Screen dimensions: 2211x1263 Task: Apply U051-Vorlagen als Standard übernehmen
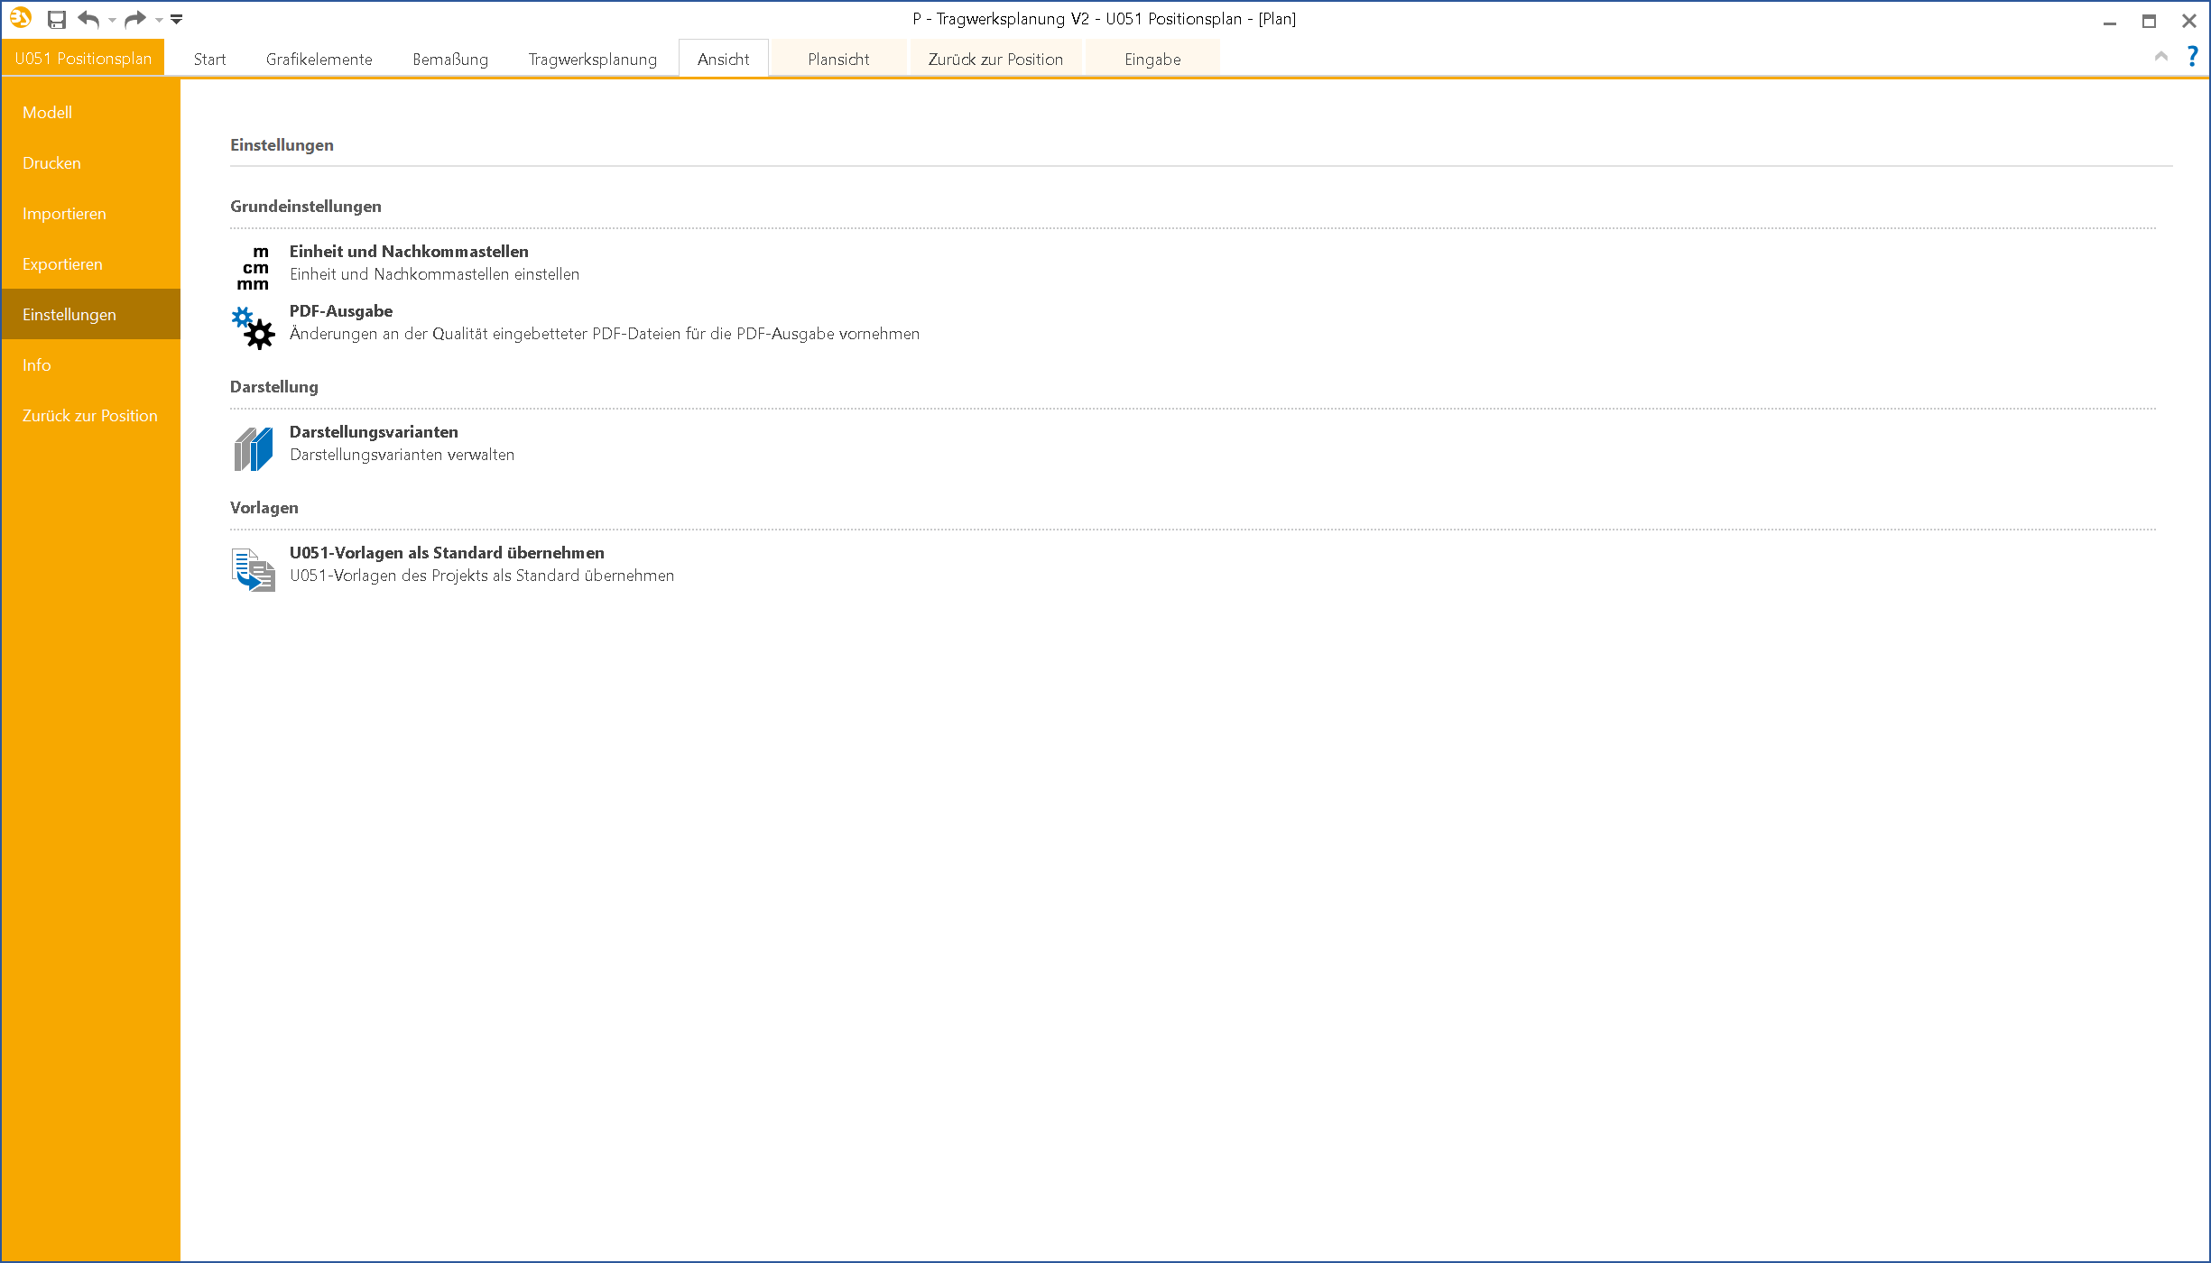point(447,553)
